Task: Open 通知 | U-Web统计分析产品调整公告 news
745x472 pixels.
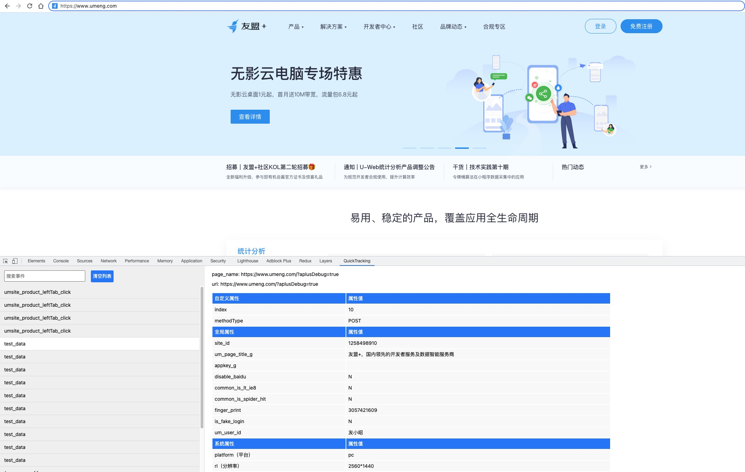Action: click(389, 167)
